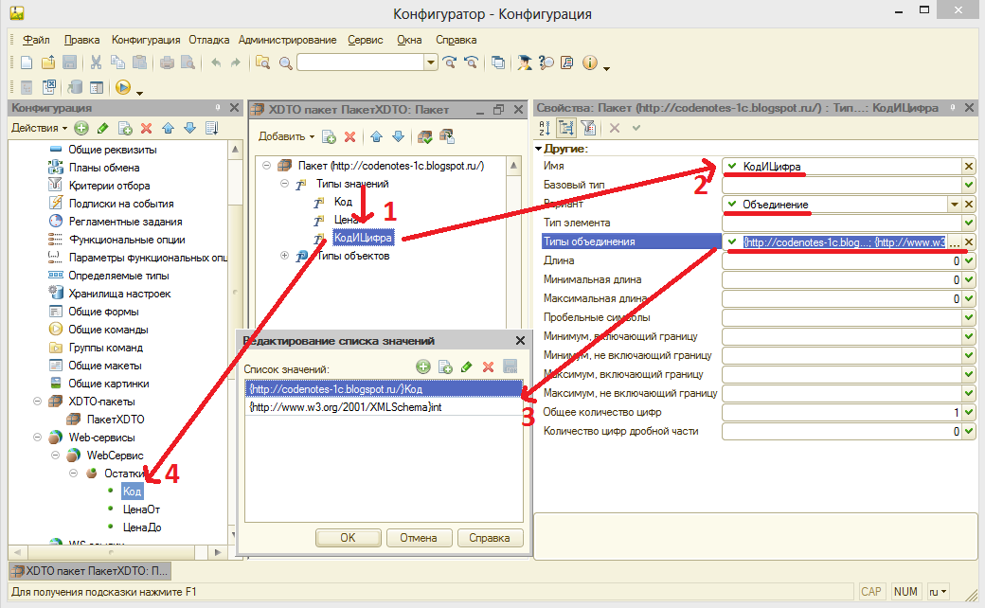
Task: Click Справка button in the dialog
Action: point(490,538)
